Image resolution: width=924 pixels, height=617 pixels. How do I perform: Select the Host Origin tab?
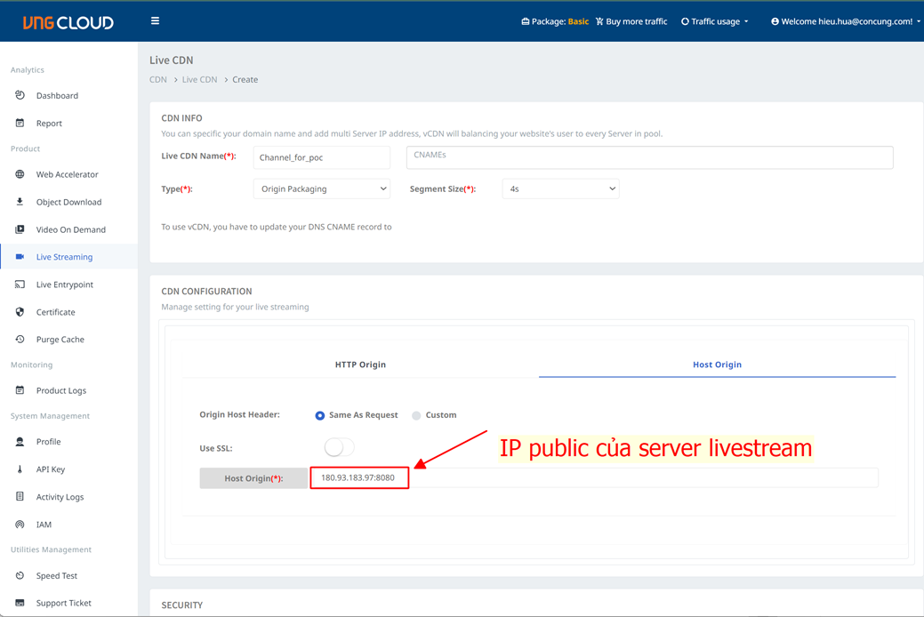click(x=717, y=365)
